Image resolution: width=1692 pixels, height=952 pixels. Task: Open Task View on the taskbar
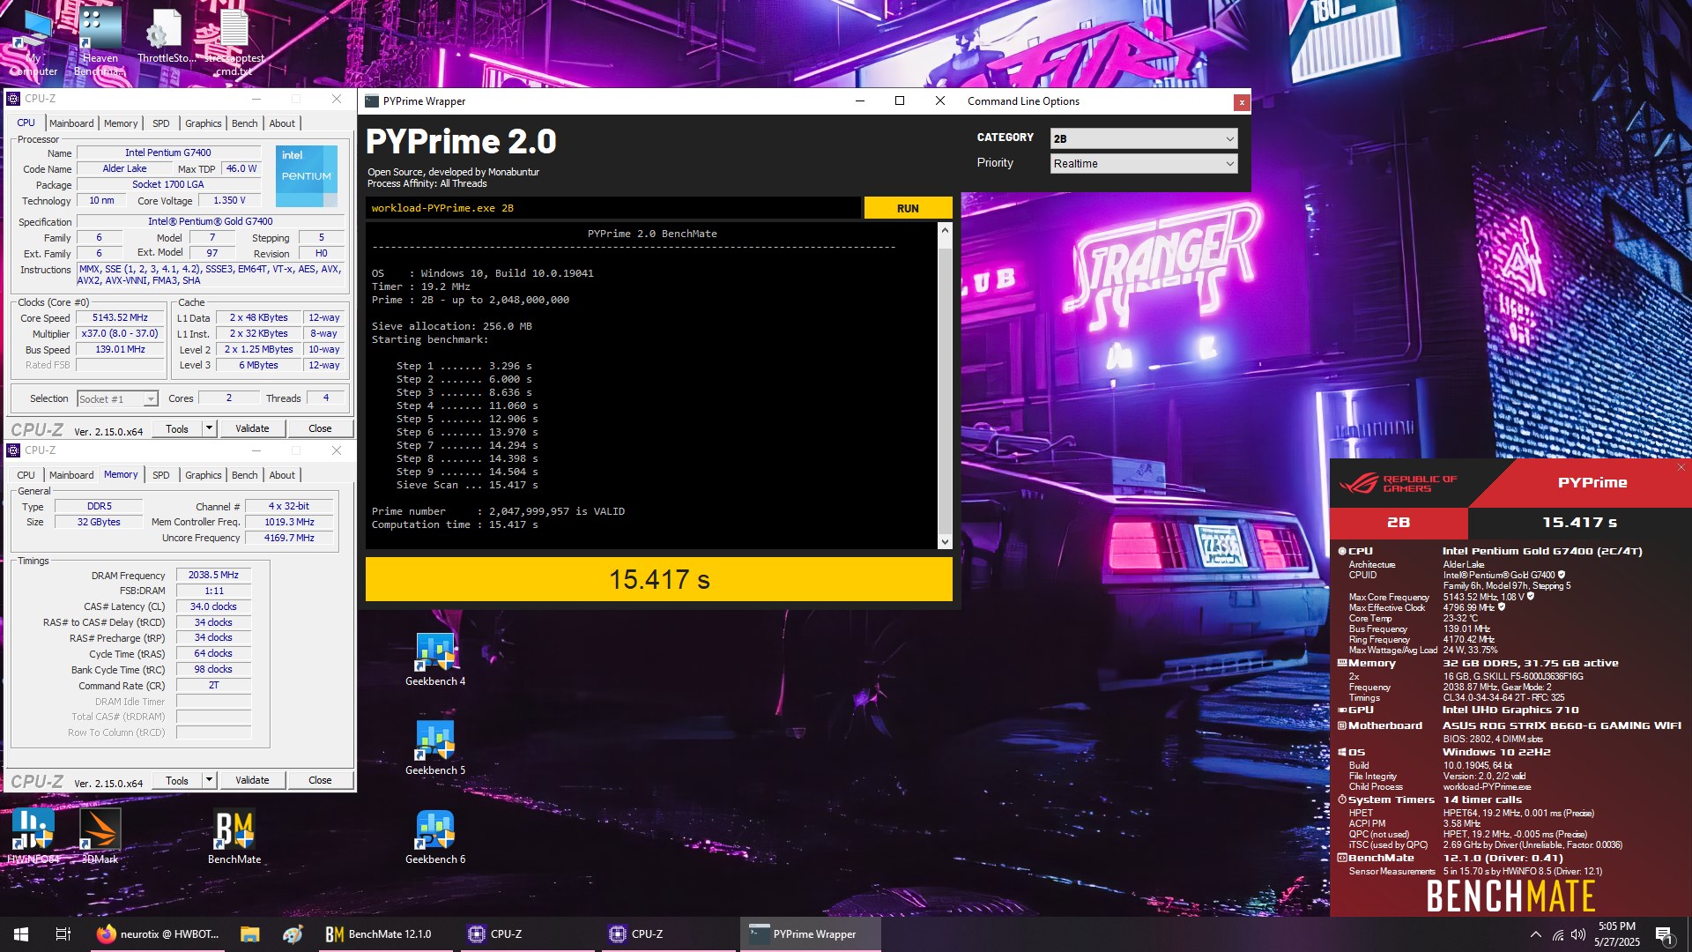coord(63,934)
